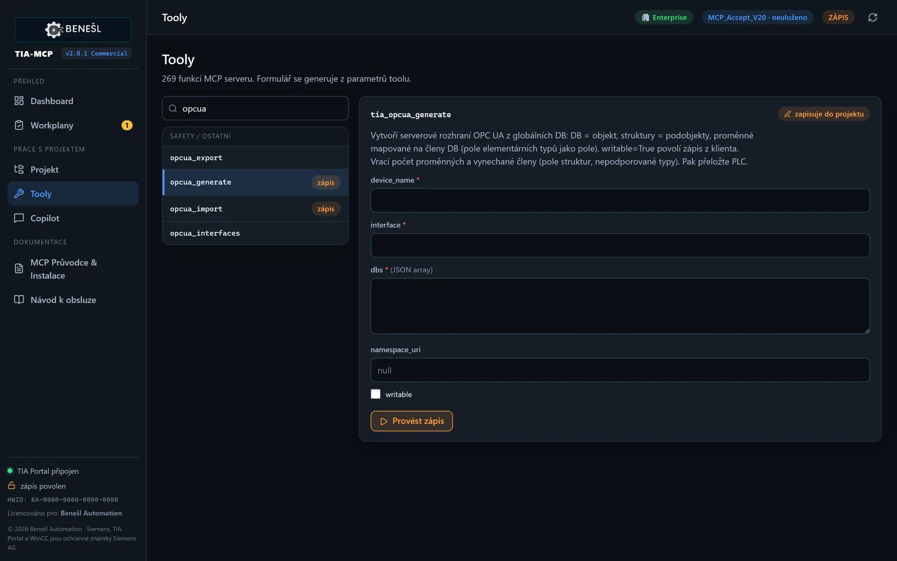Click the Dashboard grid icon

click(x=19, y=101)
